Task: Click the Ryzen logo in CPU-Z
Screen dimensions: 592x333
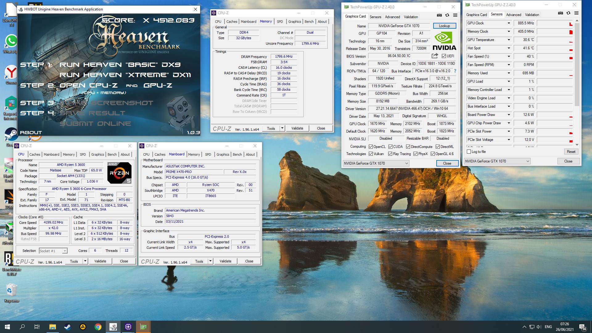Action: click(120, 173)
